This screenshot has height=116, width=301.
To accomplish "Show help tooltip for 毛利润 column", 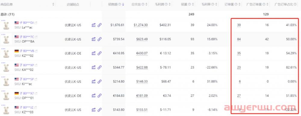I will click(x=166, y=4).
